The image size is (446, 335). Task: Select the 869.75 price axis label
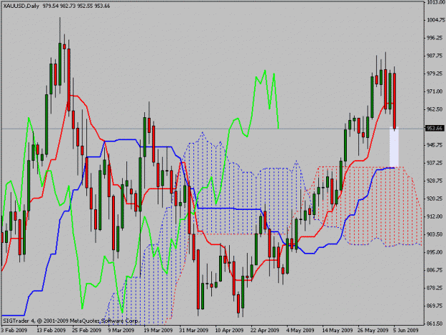[x=435, y=306]
